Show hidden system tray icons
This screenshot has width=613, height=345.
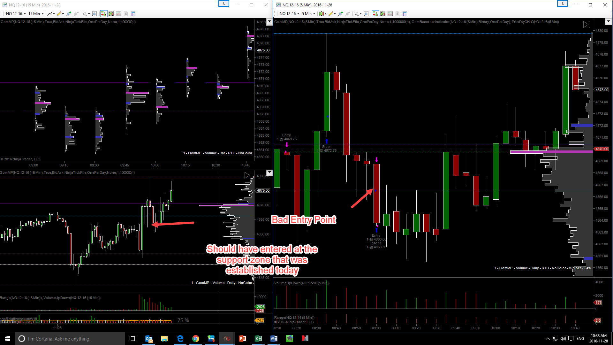click(x=548, y=339)
